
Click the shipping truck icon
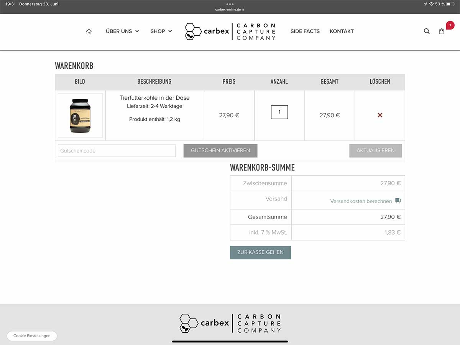click(x=398, y=201)
